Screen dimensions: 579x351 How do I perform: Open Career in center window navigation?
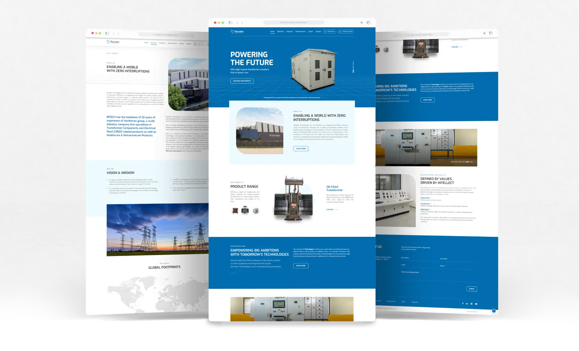click(x=311, y=32)
